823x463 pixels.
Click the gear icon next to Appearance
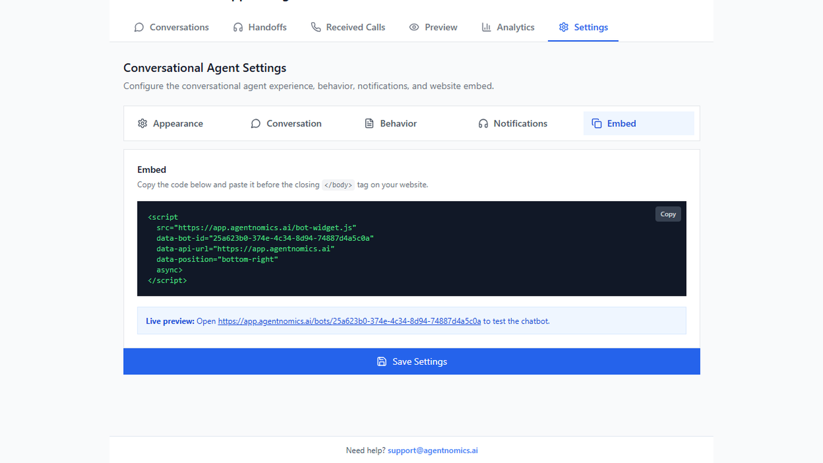click(x=142, y=123)
